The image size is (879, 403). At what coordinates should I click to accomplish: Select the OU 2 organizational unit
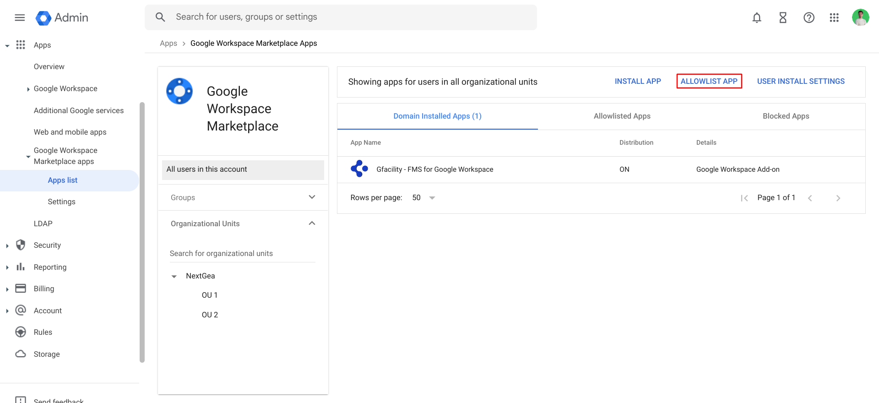210,315
